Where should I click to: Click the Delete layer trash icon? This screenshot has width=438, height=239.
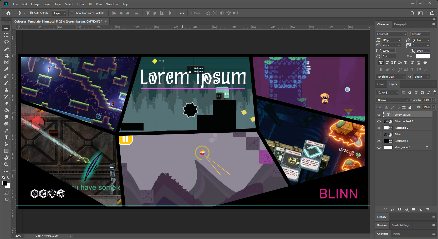(x=428, y=209)
